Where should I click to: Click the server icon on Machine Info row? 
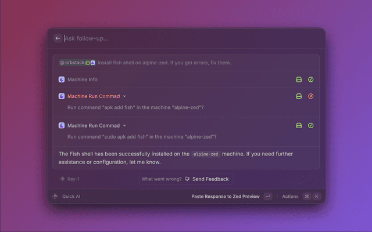pyautogui.click(x=299, y=79)
